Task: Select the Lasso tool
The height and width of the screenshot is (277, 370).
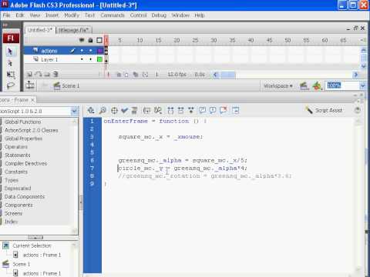Action: coord(10,85)
